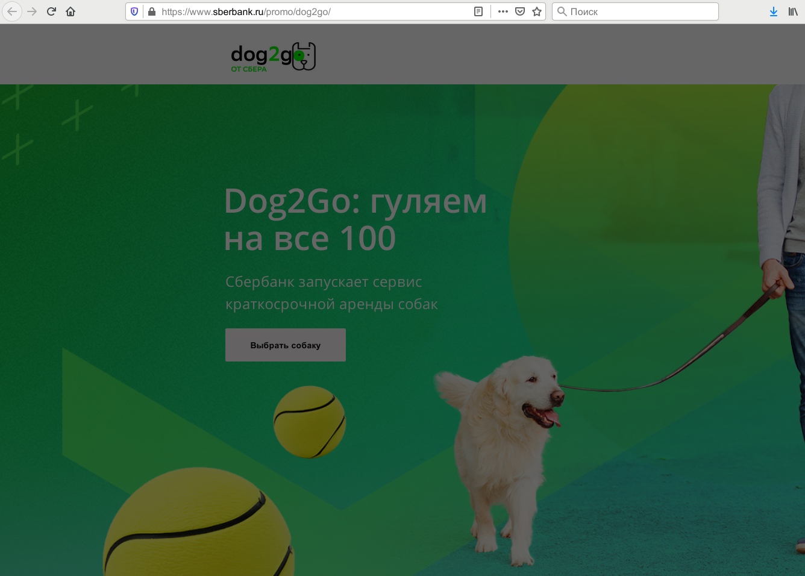
Task: Open the library menu
Action: coord(793,11)
